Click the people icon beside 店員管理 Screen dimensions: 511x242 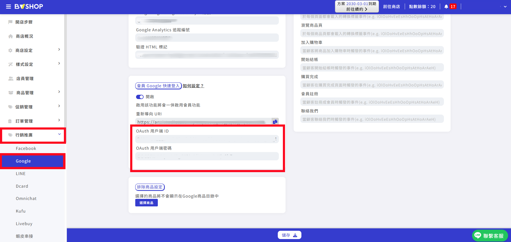(x=11, y=78)
